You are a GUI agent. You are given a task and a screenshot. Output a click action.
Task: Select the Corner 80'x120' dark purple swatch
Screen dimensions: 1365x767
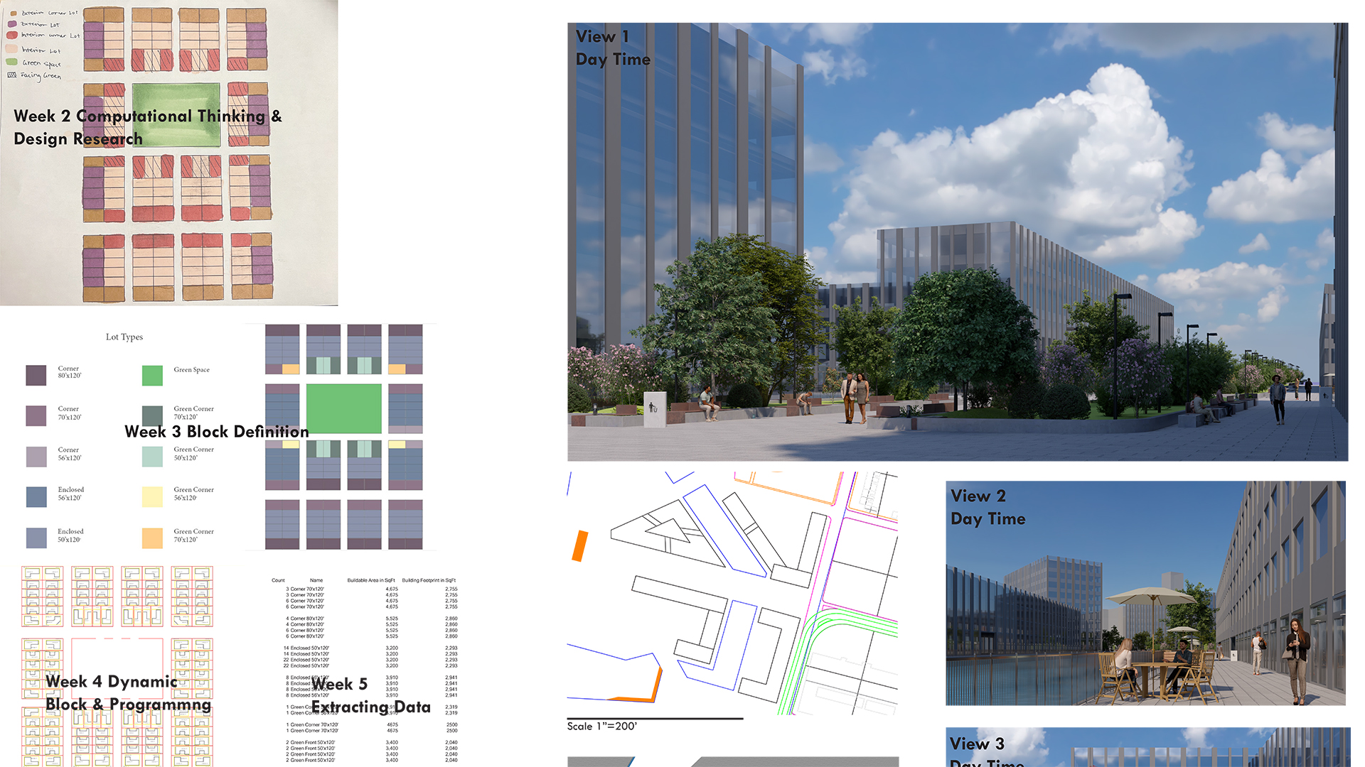click(x=36, y=375)
